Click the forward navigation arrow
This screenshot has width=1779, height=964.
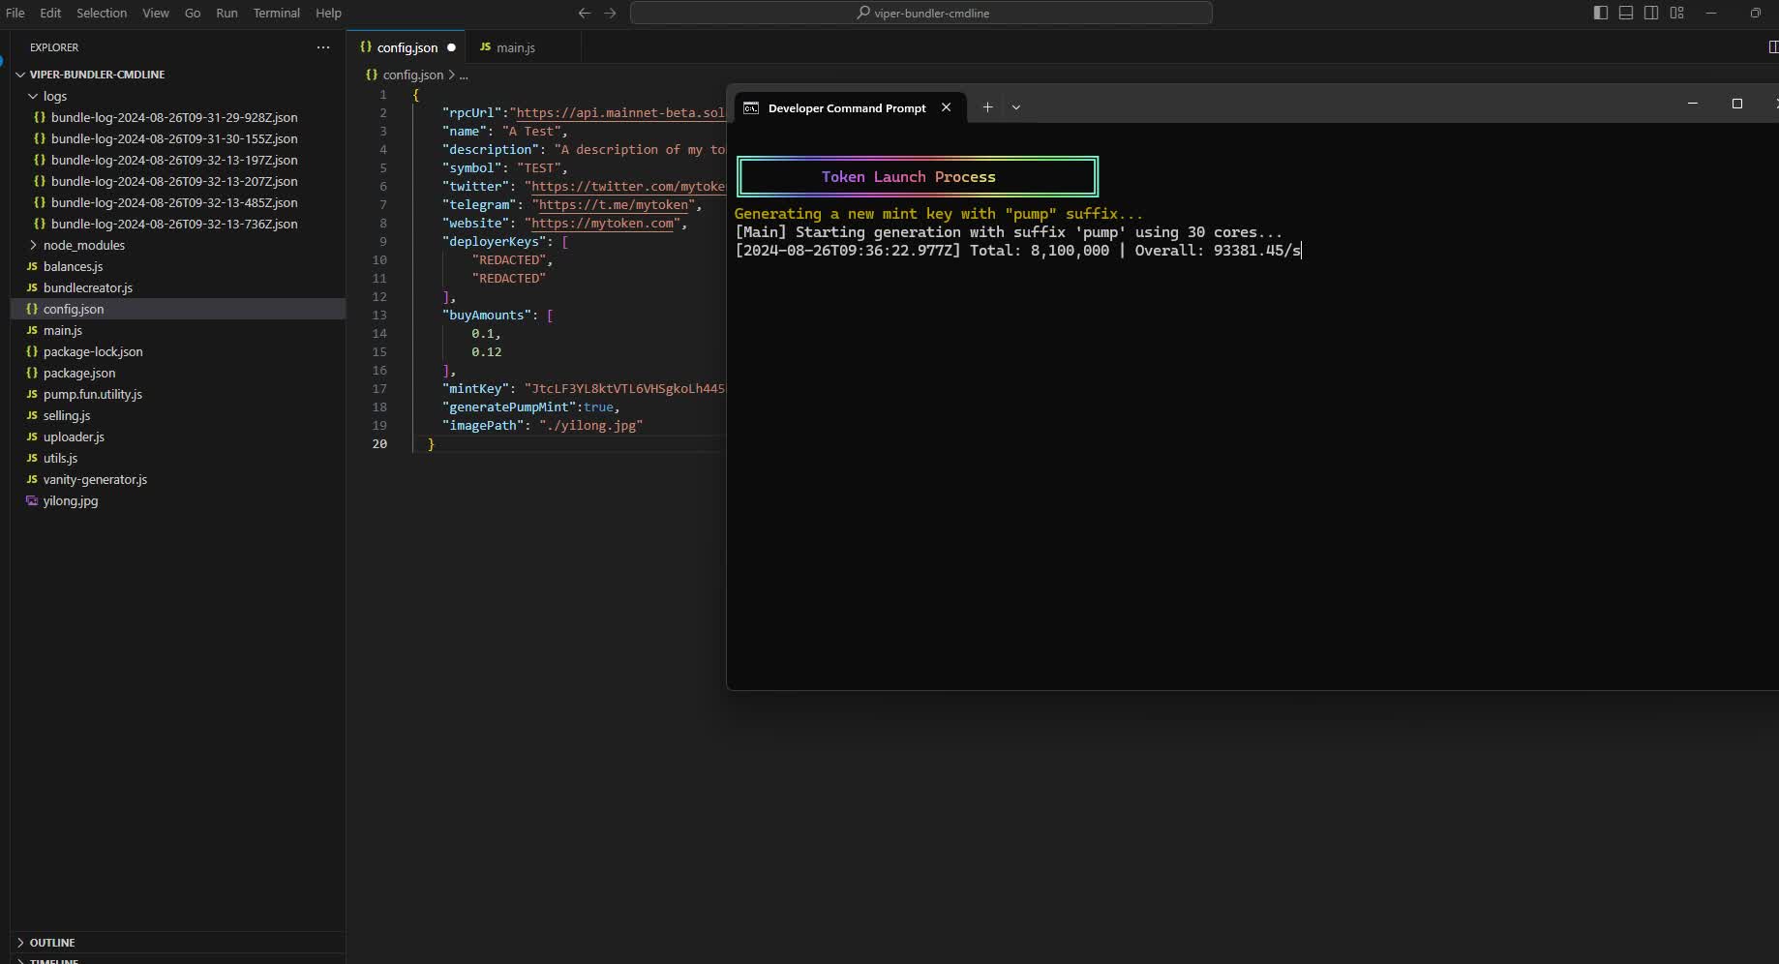(x=610, y=13)
